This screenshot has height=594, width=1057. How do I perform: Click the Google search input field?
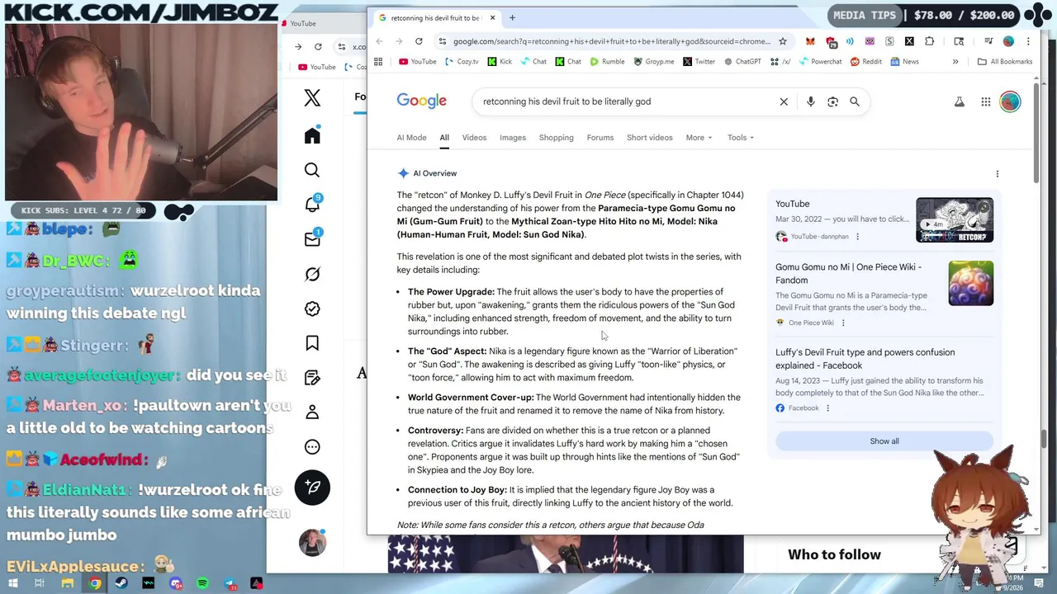pyautogui.click(x=628, y=101)
